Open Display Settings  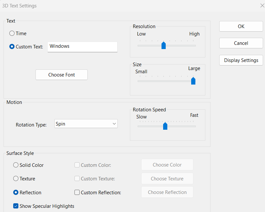pos(241,60)
